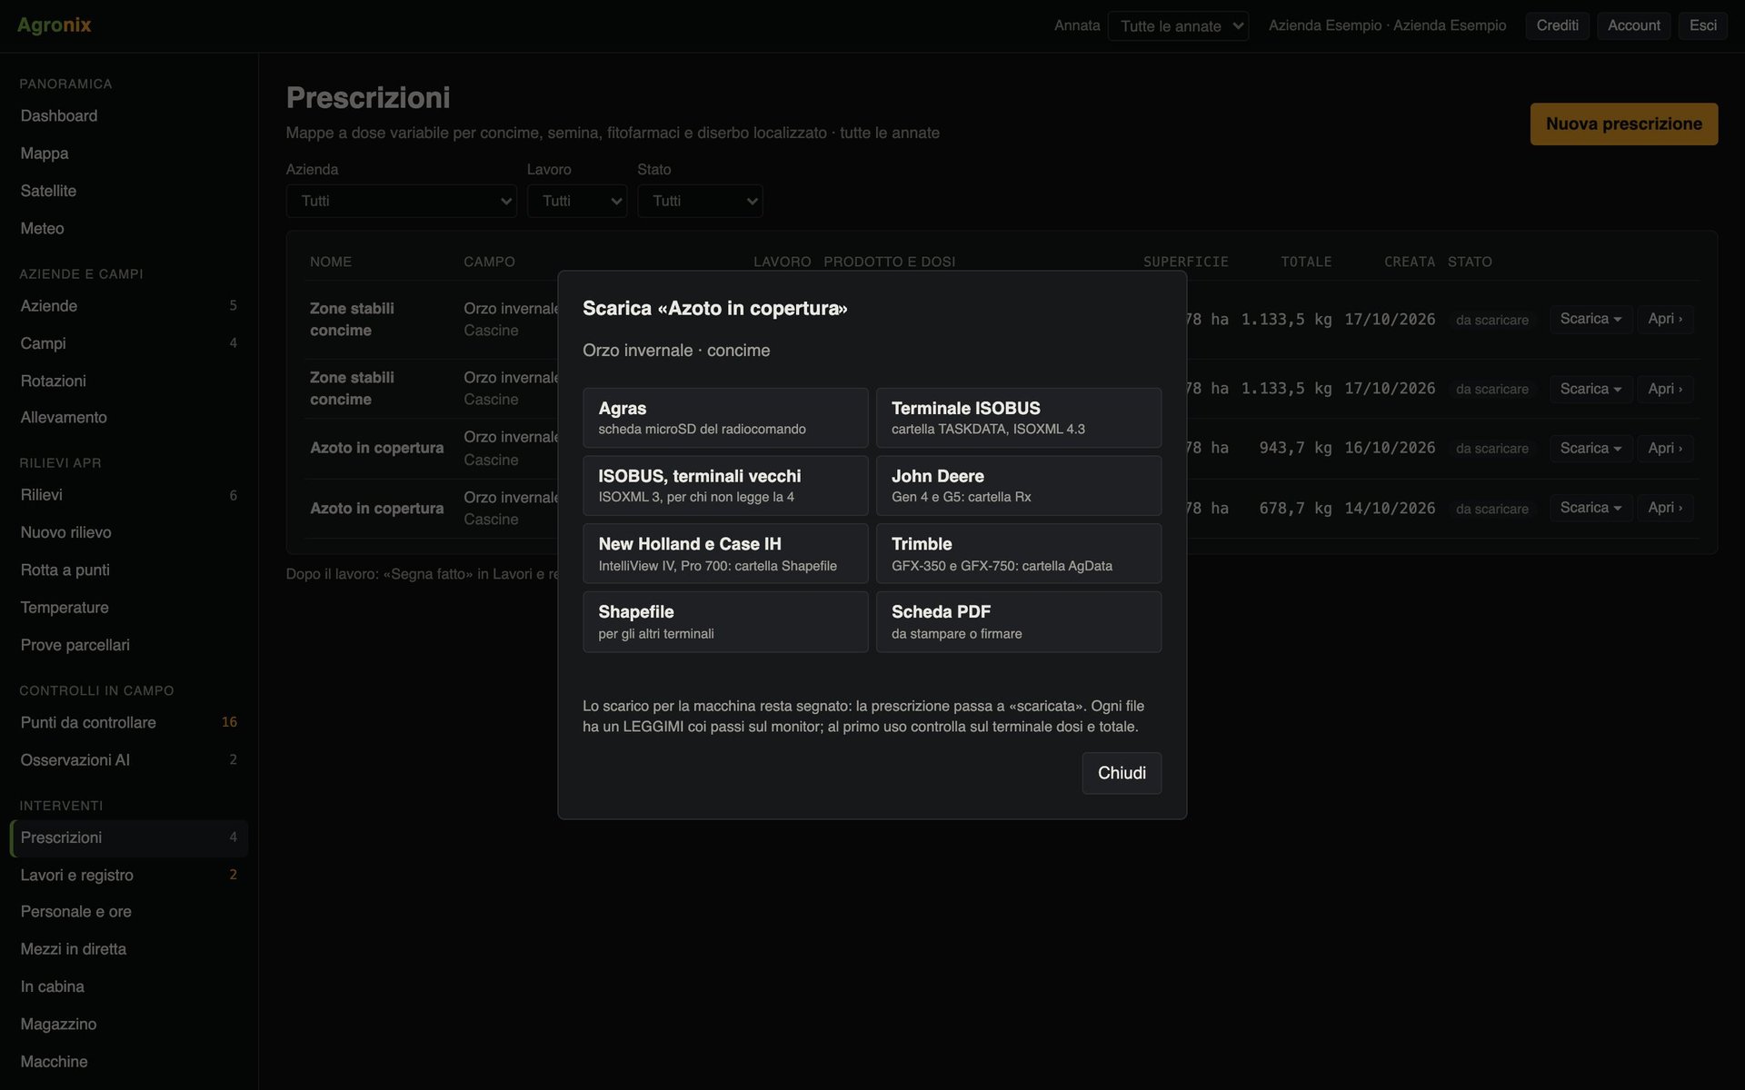Image resolution: width=1745 pixels, height=1090 pixels.
Task: Expand the Azienda filter dropdown
Action: (401, 201)
